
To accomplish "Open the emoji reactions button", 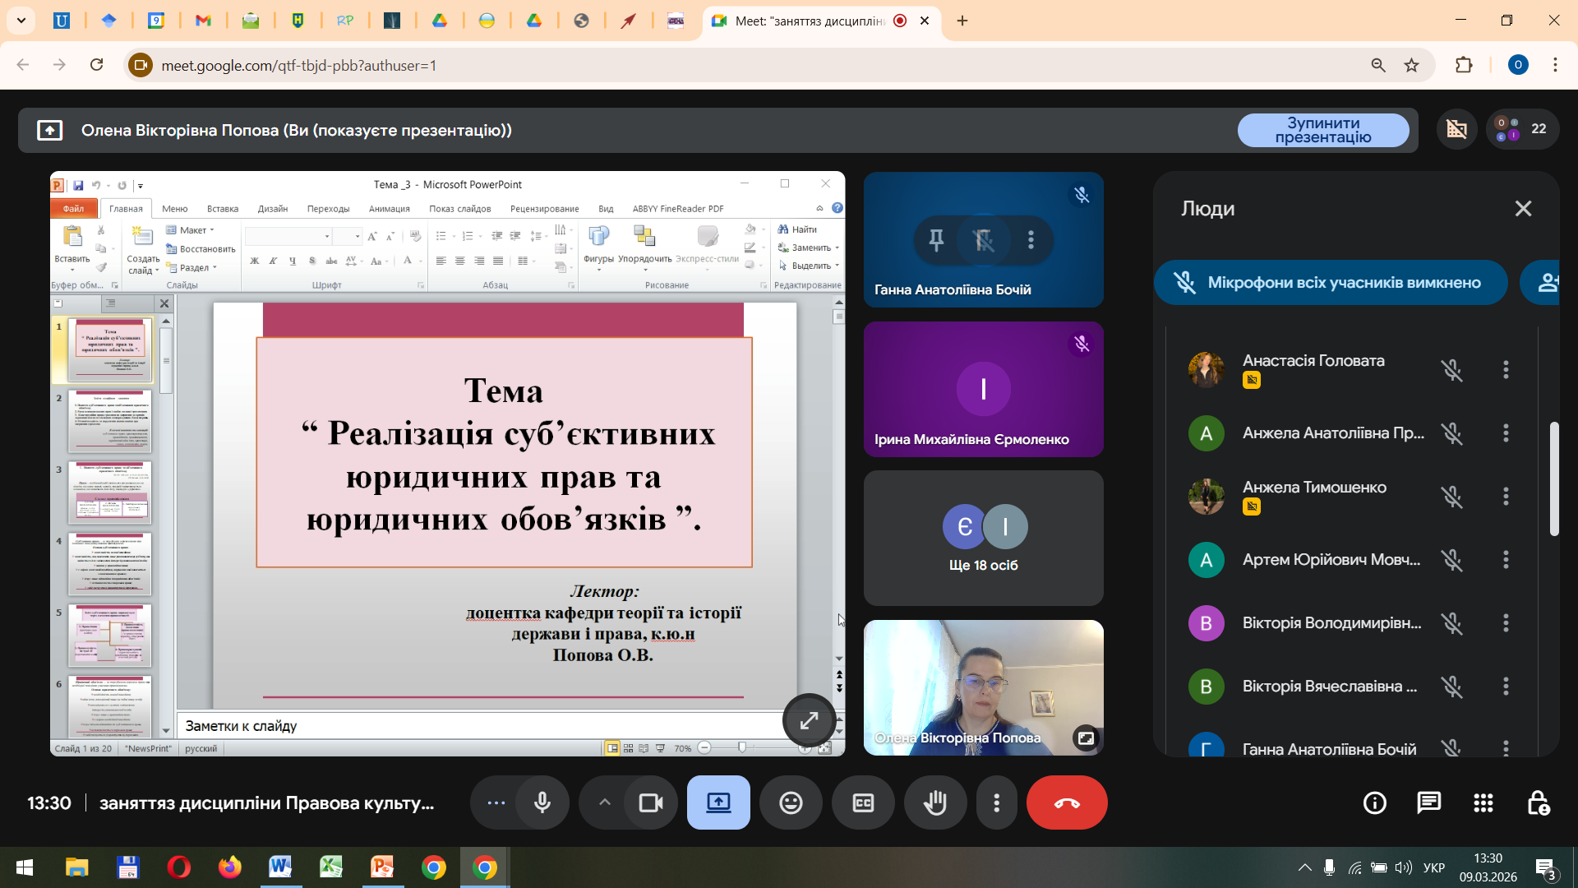I will 791,803.
